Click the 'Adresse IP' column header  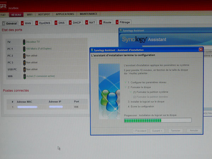click(55, 102)
